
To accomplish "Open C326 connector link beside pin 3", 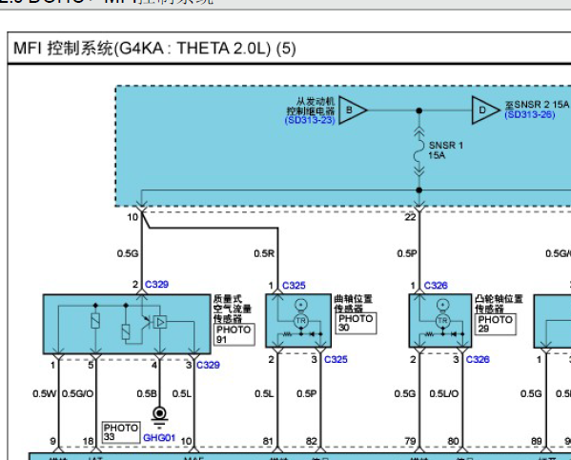I will click(478, 359).
